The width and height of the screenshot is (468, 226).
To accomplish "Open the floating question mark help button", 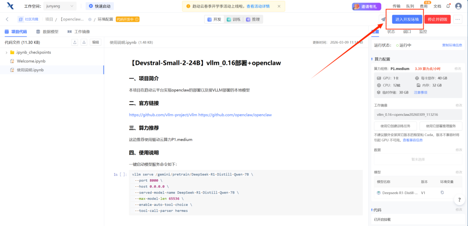I will click(459, 200).
